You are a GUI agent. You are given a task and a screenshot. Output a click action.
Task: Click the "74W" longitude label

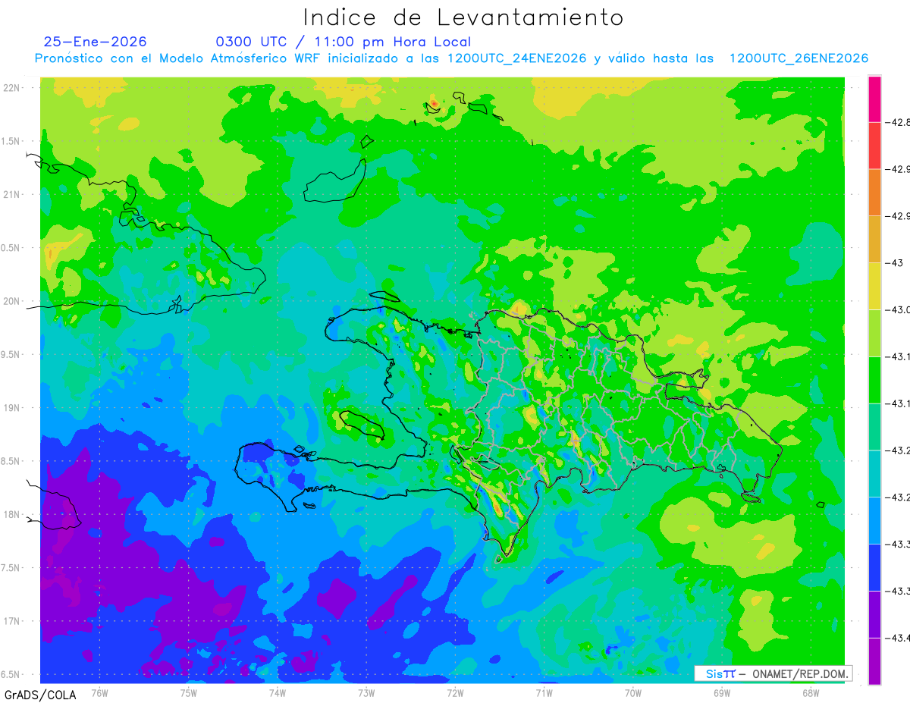(x=277, y=692)
